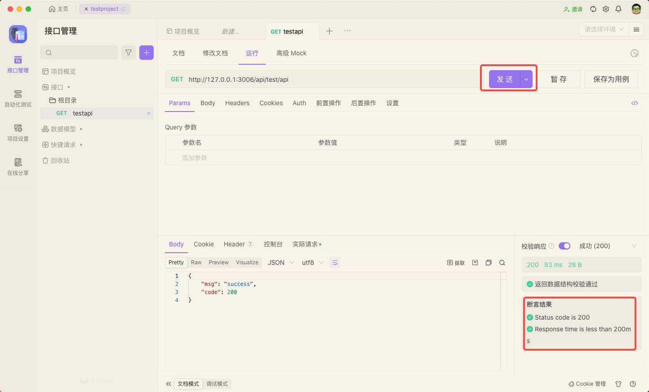Expand the 发送 button dropdown arrow
The width and height of the screenshot is (649, 392).
pyautogui.click(x=526, y=79)
